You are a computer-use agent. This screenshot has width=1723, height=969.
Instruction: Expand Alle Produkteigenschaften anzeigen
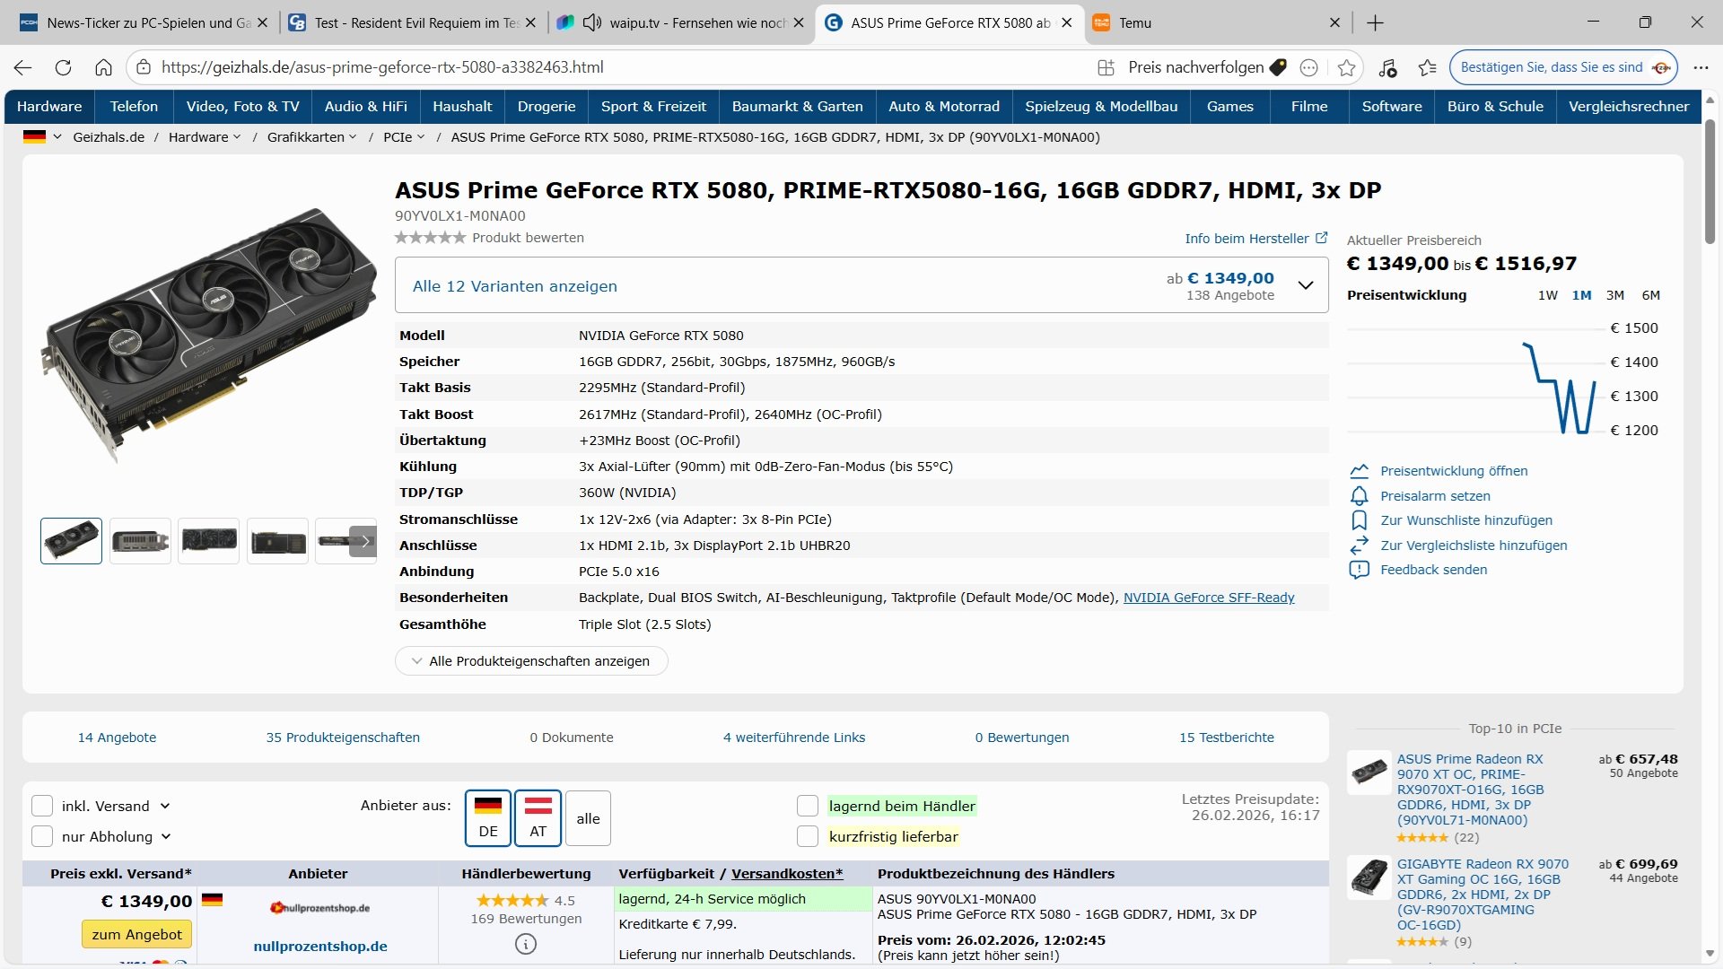(x=531, y=661)
